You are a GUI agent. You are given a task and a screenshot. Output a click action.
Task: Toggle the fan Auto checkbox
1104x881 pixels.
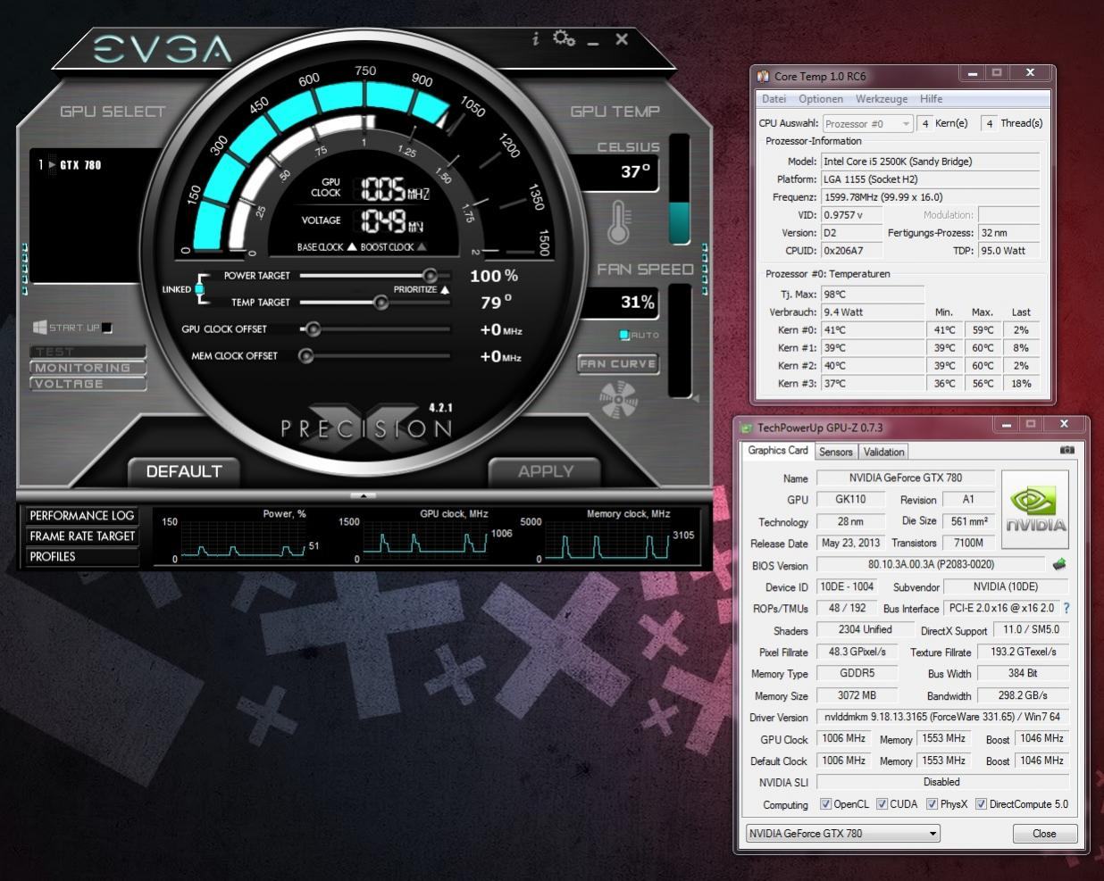[x=624, y=336]
